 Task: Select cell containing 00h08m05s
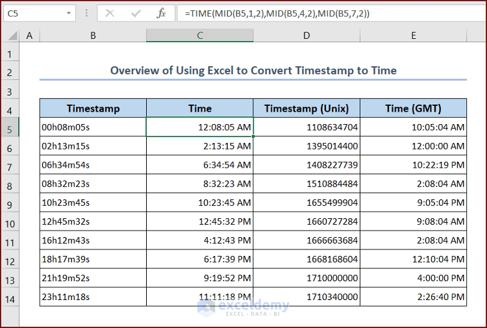pos(93,127)
